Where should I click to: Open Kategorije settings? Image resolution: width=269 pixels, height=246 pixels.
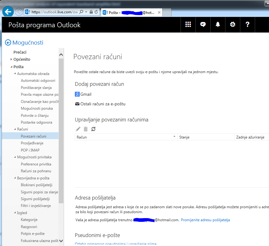click(29, 220)
